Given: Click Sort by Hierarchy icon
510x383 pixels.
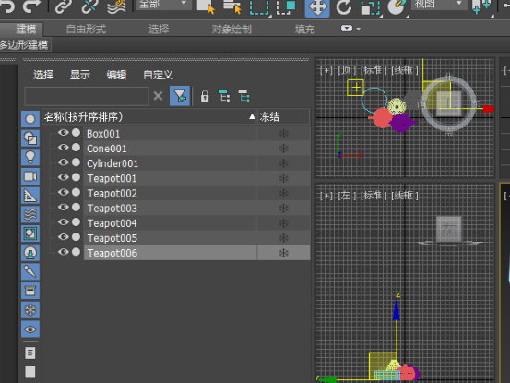Looking at the screenshot, I should point(224,96).
